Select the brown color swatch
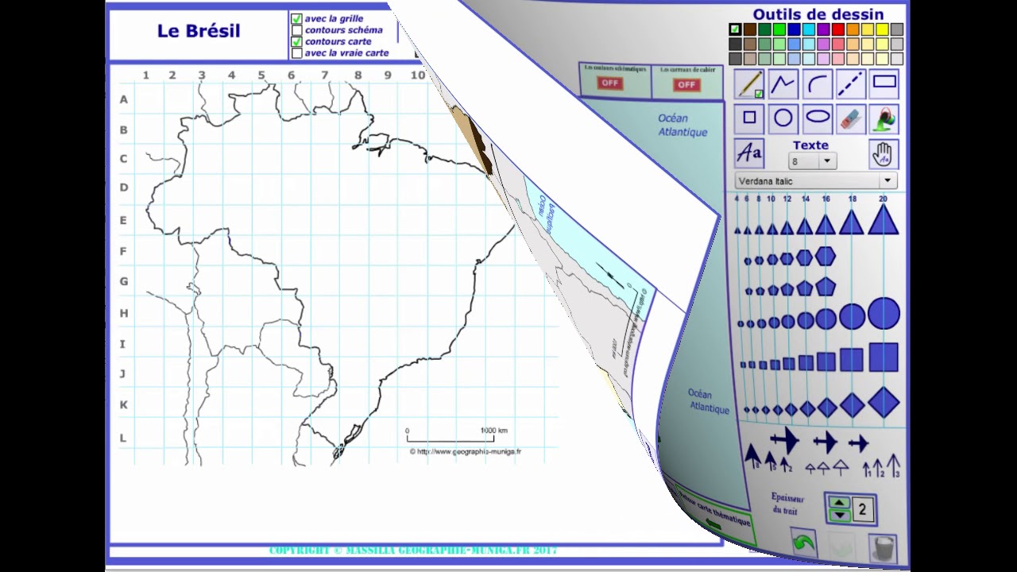This screenshot has width=1017, height=572. pos(749,29)
